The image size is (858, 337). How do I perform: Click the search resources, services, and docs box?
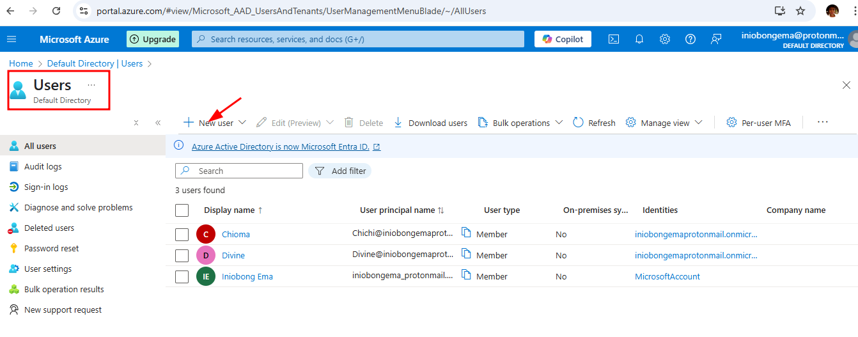(359, 39)
